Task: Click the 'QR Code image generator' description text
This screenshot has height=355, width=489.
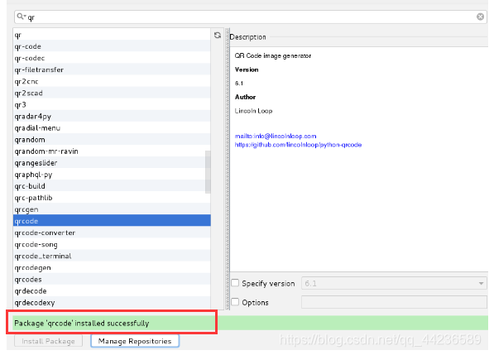Action: 273,55
